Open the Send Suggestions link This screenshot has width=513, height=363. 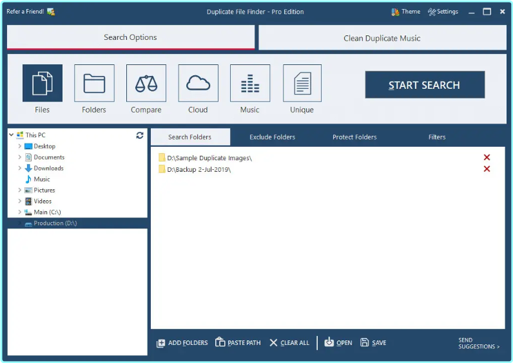pyautogui.click(x=479, y=343)
